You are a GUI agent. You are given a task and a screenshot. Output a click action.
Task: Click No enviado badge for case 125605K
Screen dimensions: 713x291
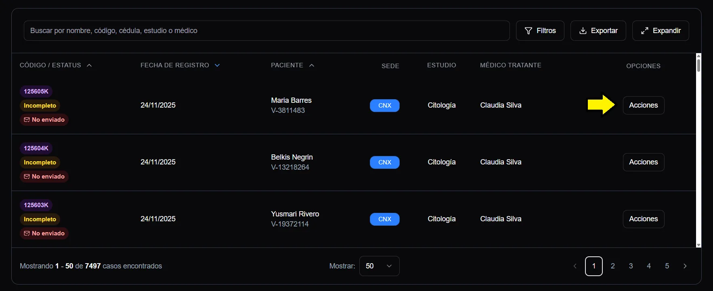point(44,120)
